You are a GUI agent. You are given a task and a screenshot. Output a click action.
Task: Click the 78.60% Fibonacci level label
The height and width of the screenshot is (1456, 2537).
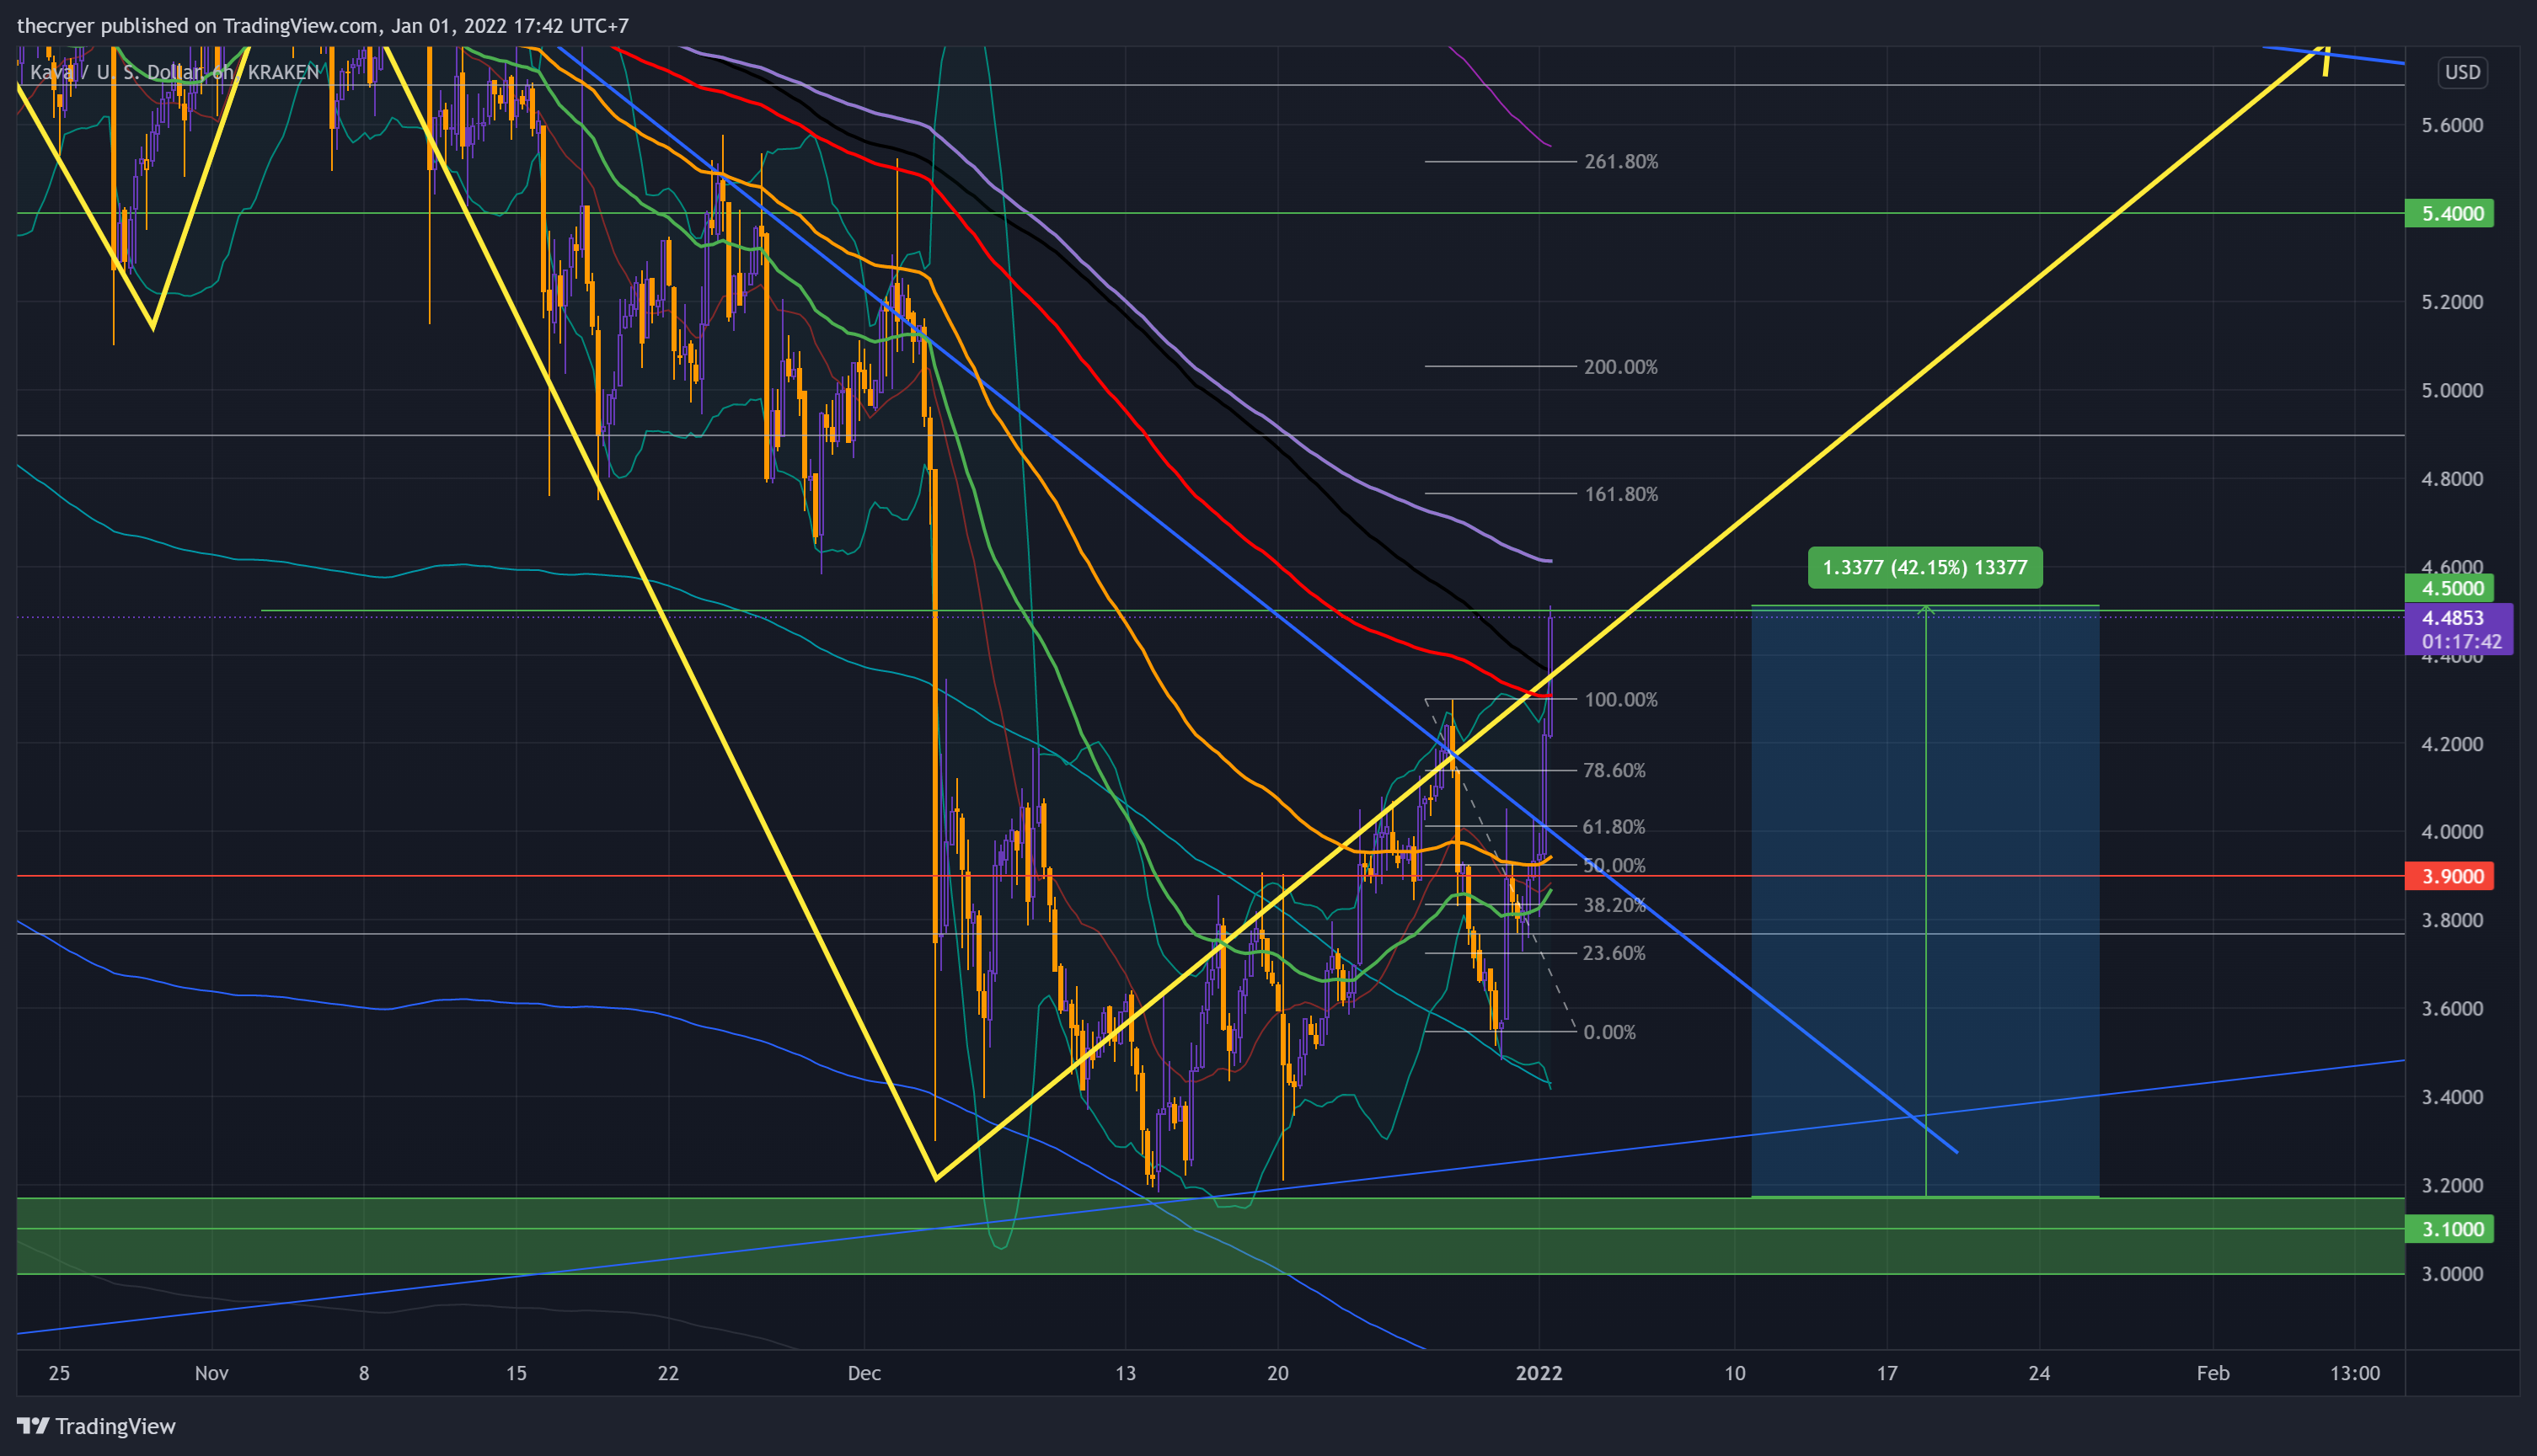tap(1614, 770)
